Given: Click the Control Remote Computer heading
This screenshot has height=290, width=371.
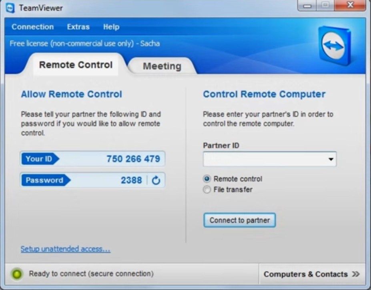Looking at the screenshot, I should 264,94.
